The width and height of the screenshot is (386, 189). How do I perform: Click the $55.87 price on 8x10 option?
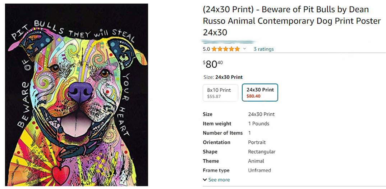pyautogui.click(x=214, y=96)
